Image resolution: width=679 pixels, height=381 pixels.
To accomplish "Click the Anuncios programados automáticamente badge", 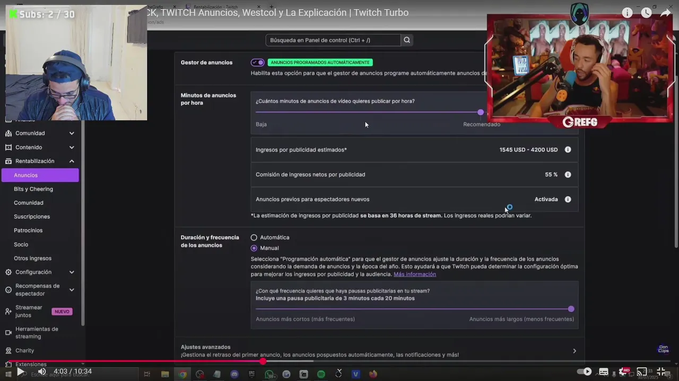I will tap(320, 62).
